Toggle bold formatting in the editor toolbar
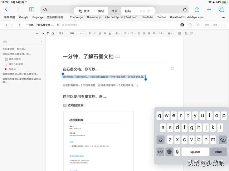The image size is (229, 171). tap(90, 33)
